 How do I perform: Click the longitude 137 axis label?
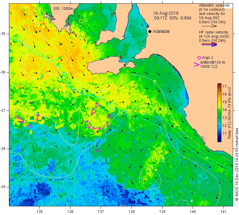pos(101,211)
